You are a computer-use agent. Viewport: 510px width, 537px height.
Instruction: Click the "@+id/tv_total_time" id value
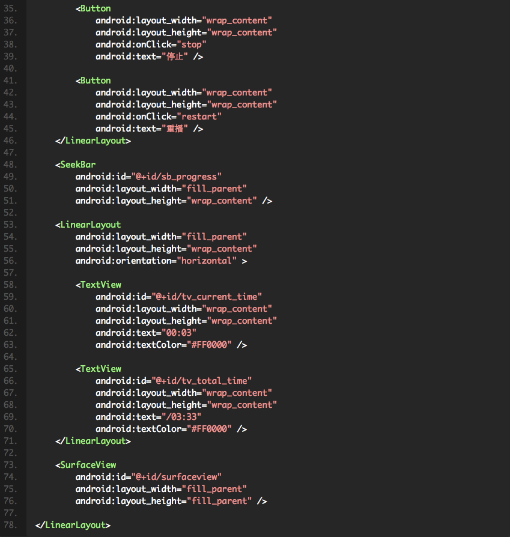pyautogui.click(x=201, y=381)
